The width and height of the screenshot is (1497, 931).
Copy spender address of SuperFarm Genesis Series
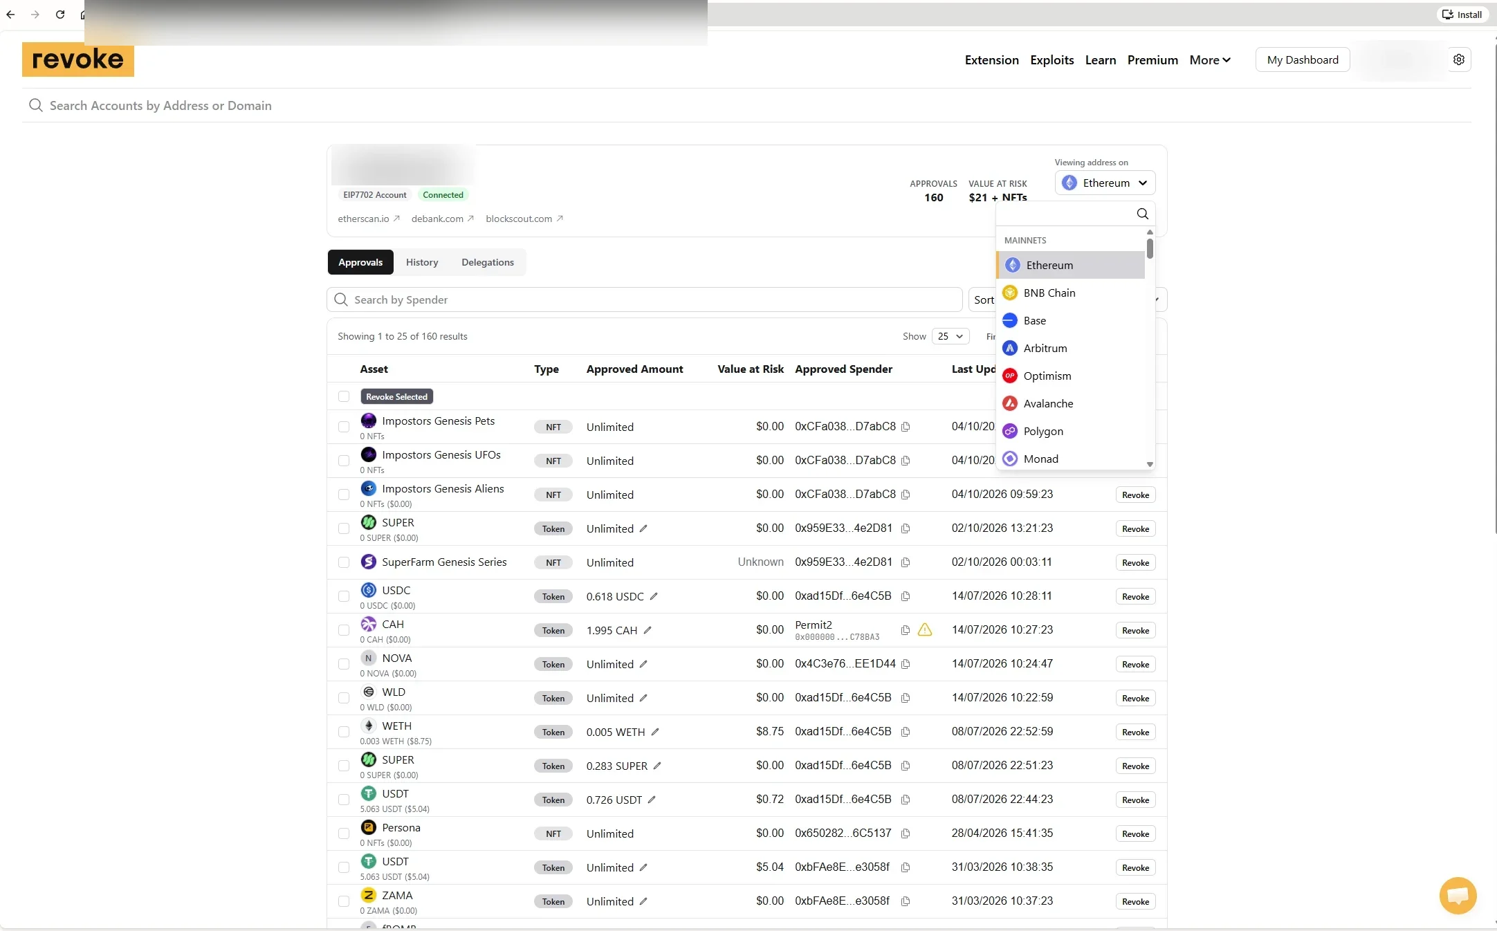906,562
